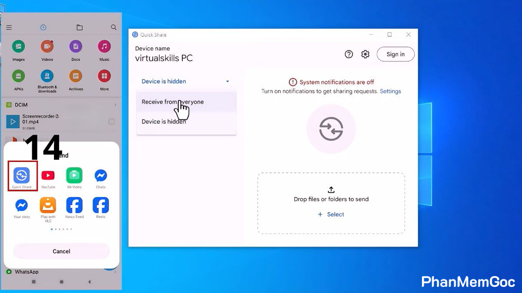Tap the search magnifier in file manager

pos(114,27)
